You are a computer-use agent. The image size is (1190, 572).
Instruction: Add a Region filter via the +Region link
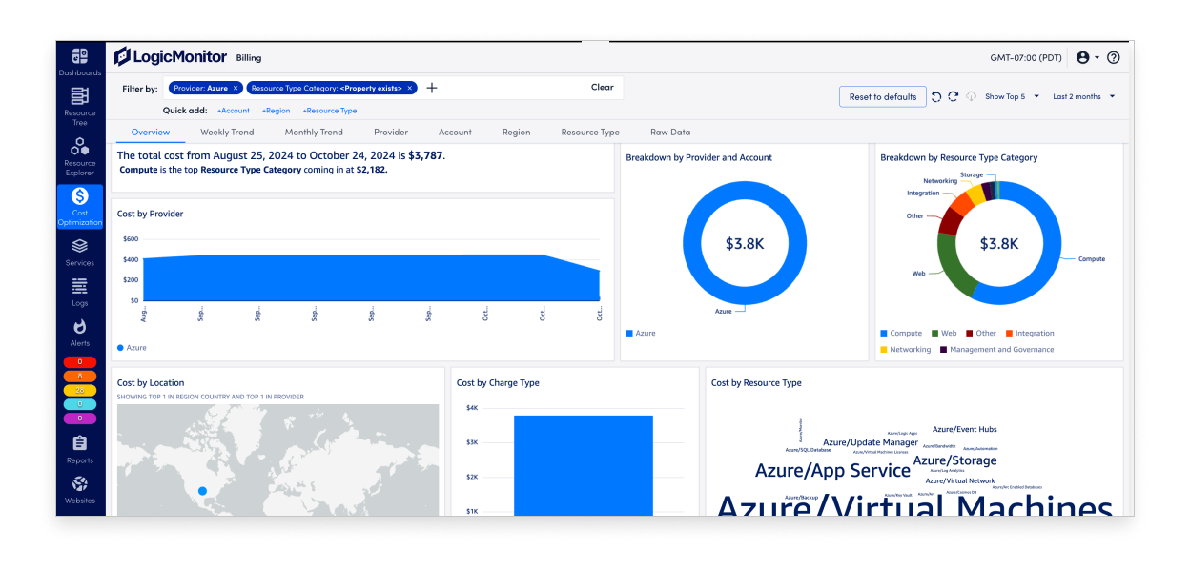tap(276, 111)
